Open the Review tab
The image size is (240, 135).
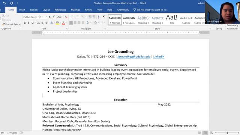[x=88, y=10]
